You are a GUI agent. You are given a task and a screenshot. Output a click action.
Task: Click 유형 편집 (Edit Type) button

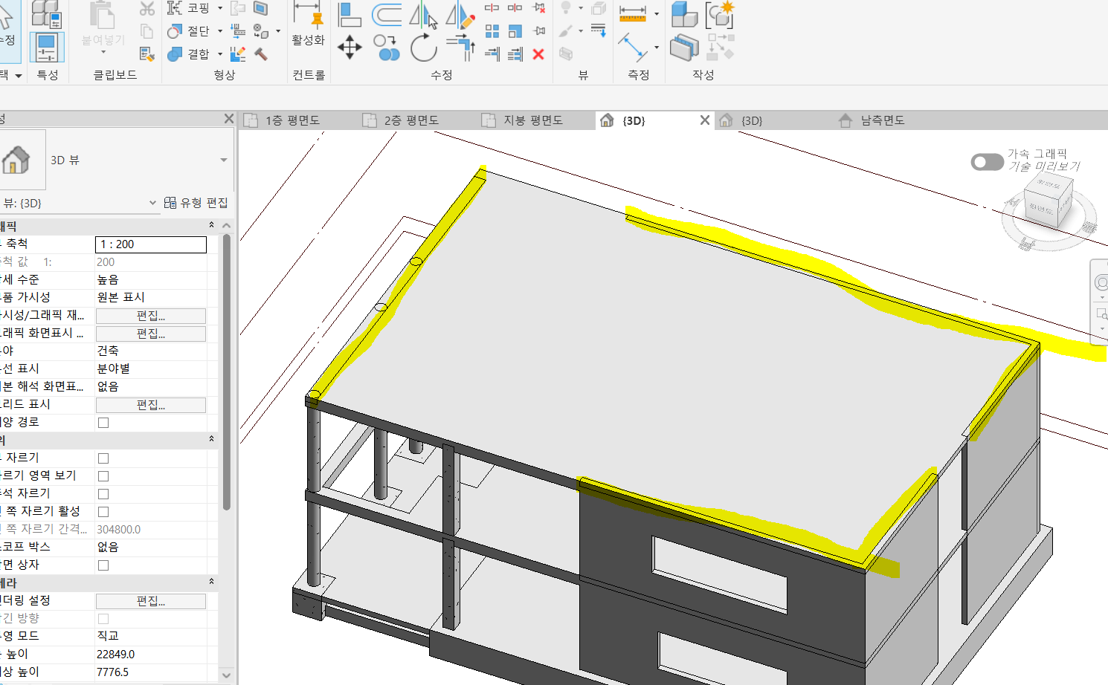tap(196, 203)
